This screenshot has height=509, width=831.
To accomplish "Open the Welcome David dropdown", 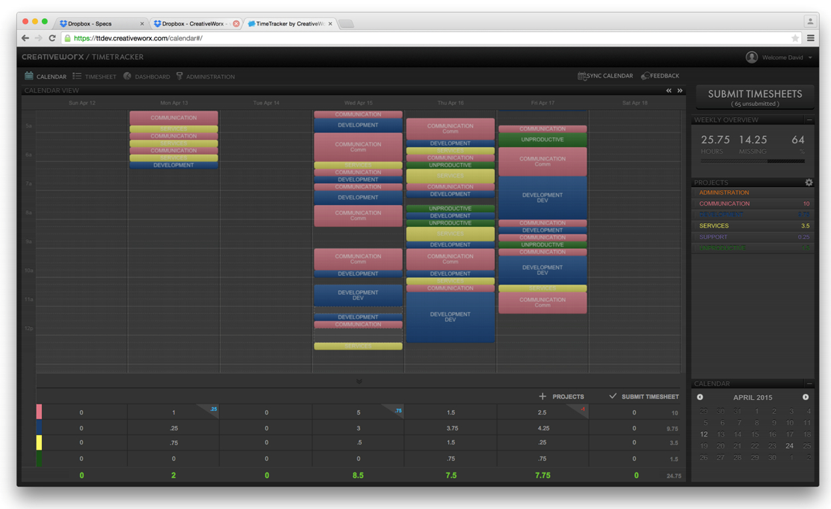I will (787, 58).
